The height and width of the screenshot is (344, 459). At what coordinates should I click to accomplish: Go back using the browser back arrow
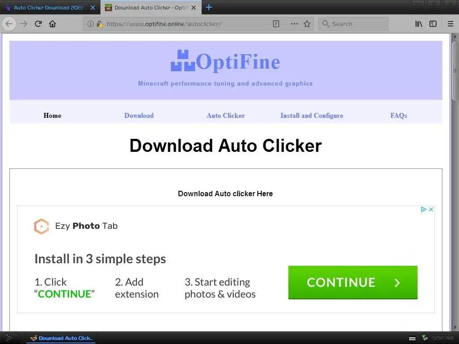(9, 24)
